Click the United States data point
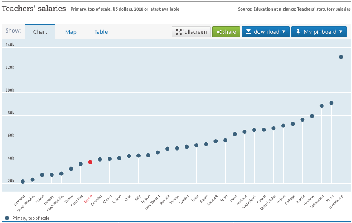Viewport: 352px width, 223px height. [x=273, y=128]
